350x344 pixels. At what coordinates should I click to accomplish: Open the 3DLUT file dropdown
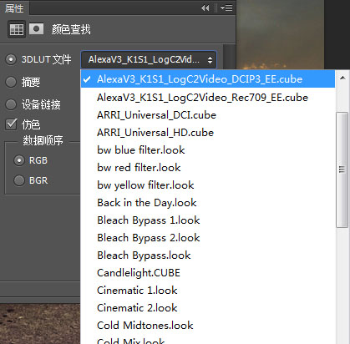tap(149, 59)
